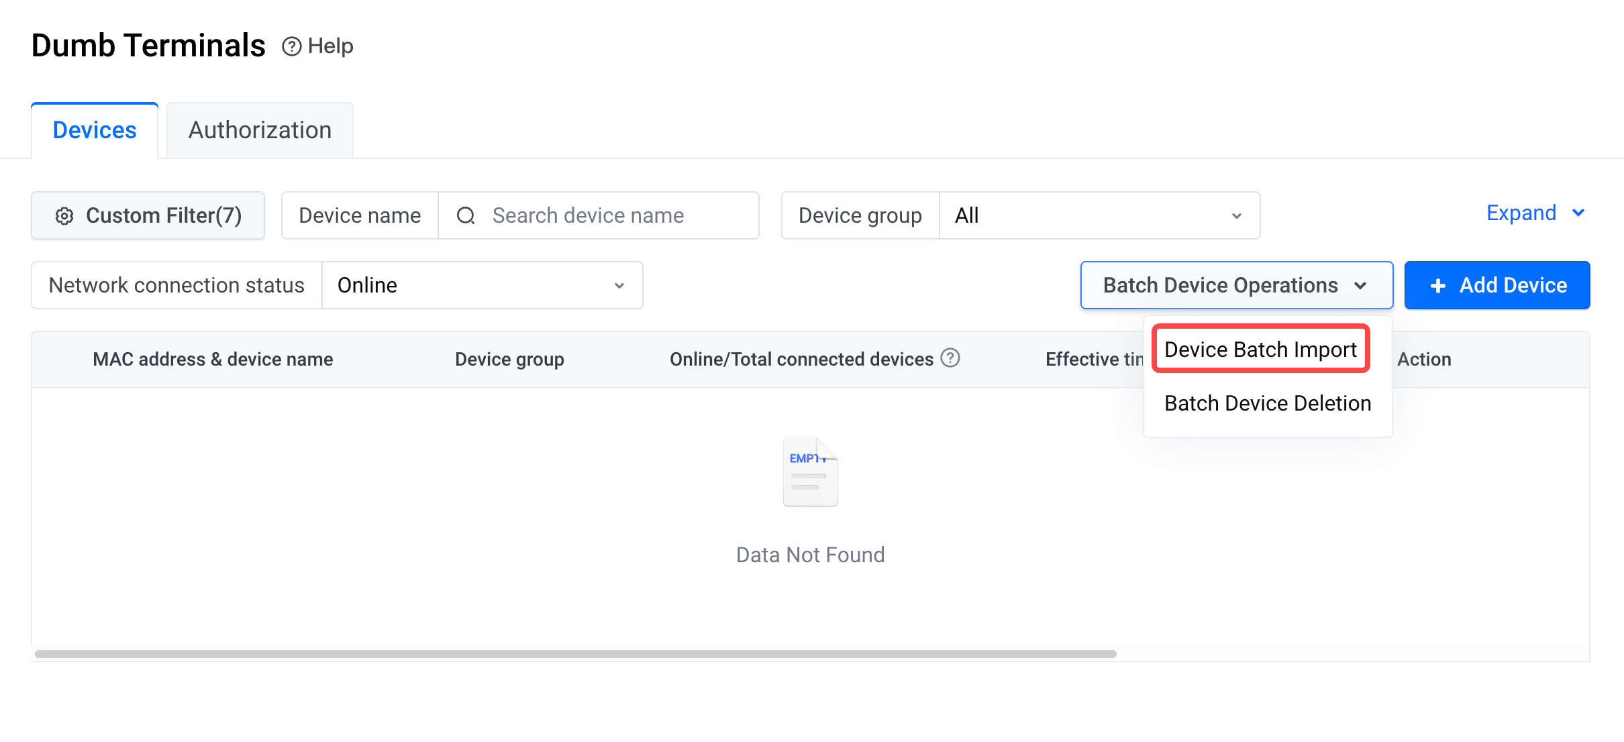
Task: Click the Batch Device Operations chevron arrow
Action: click(x=1361, y=286)
